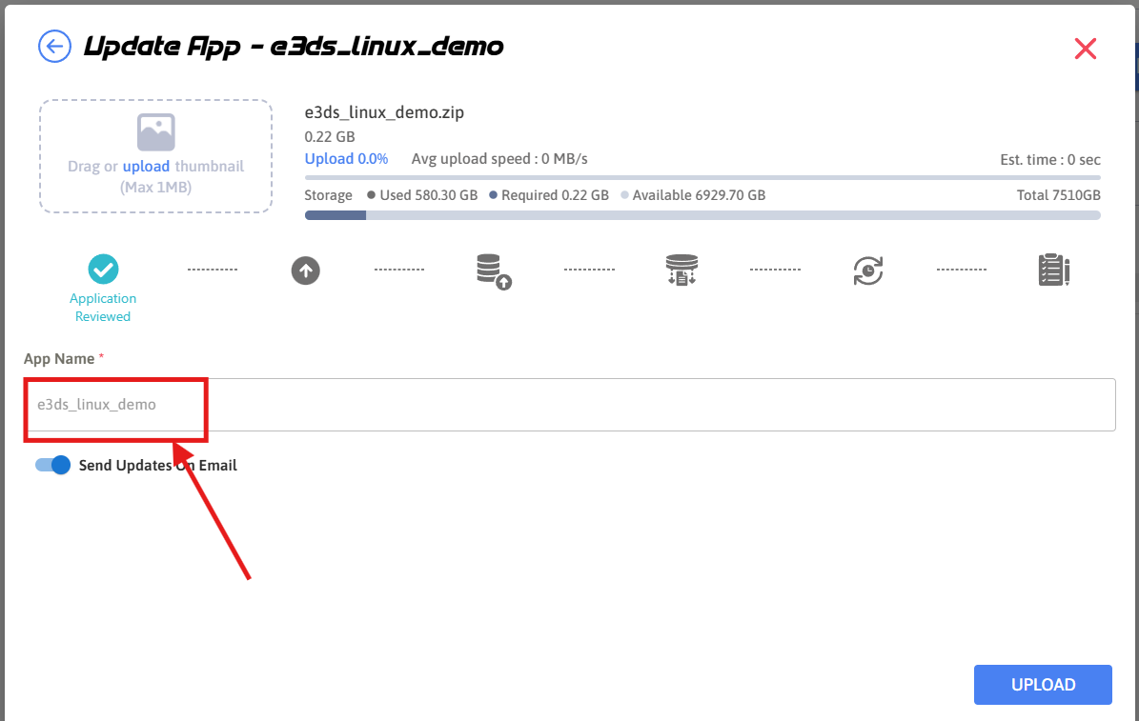1139x721 pixels.
Task: Click the upload arrow step icon
Action: 305,271
